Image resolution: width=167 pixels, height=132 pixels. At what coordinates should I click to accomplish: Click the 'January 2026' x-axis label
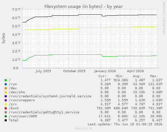click(x=105, y=71)
